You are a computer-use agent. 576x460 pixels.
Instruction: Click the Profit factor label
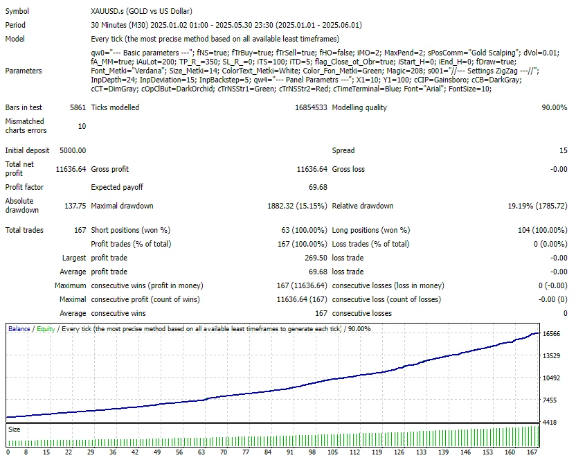(21, 187)
